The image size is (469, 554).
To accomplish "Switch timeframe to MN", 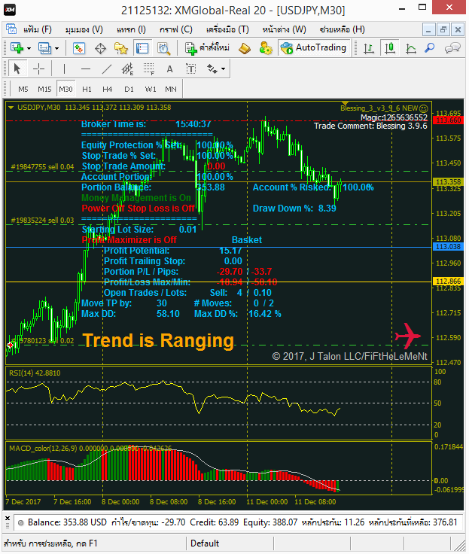I will (171, 90).
